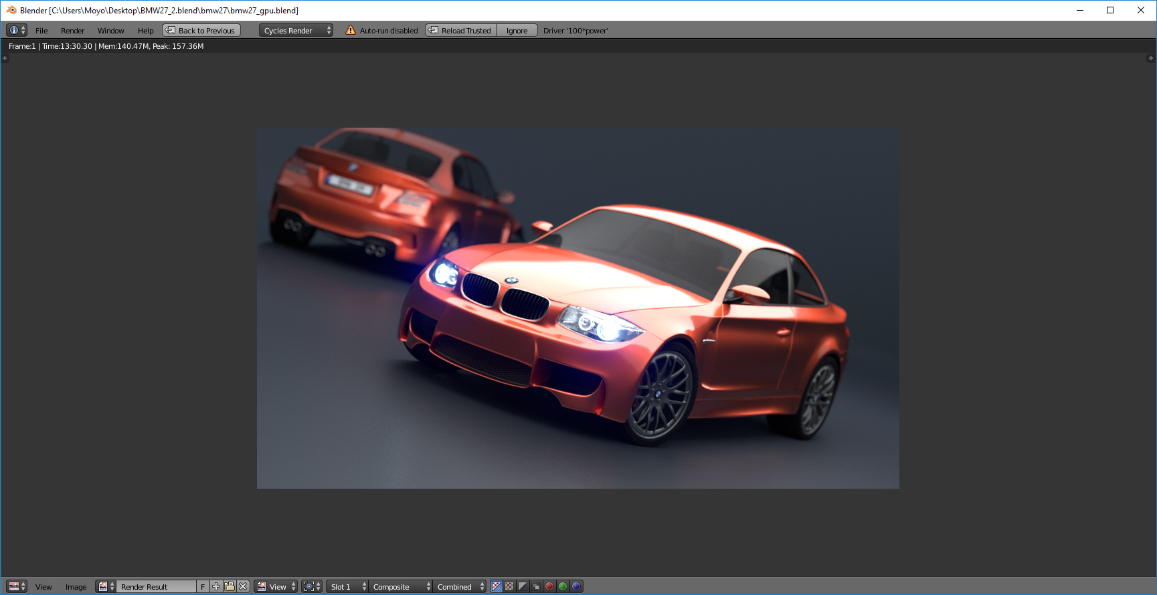
Task: Open the Window menu
Action: tap(110, 31)
